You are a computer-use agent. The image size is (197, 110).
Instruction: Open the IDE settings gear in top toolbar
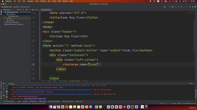[193, 7]
